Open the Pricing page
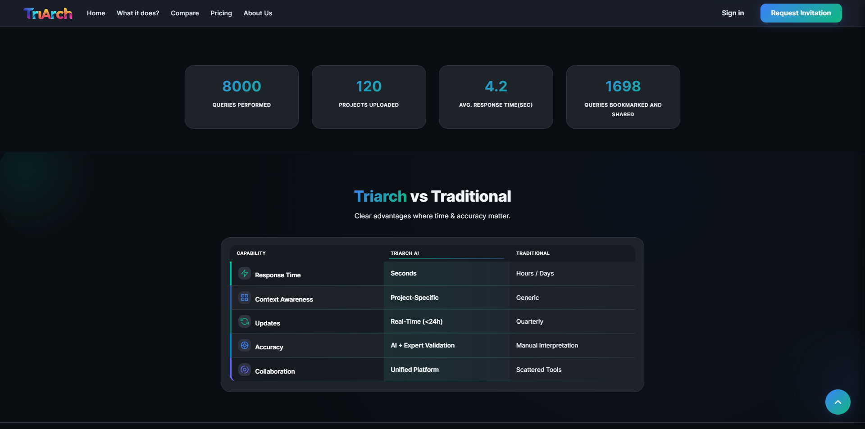 (x=221, y=13)
